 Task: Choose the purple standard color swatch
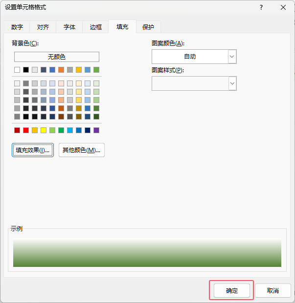[x=96, y=130]
